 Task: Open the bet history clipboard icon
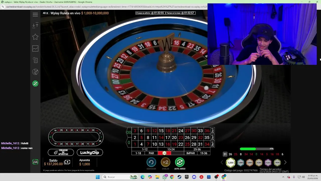point(35,60)
